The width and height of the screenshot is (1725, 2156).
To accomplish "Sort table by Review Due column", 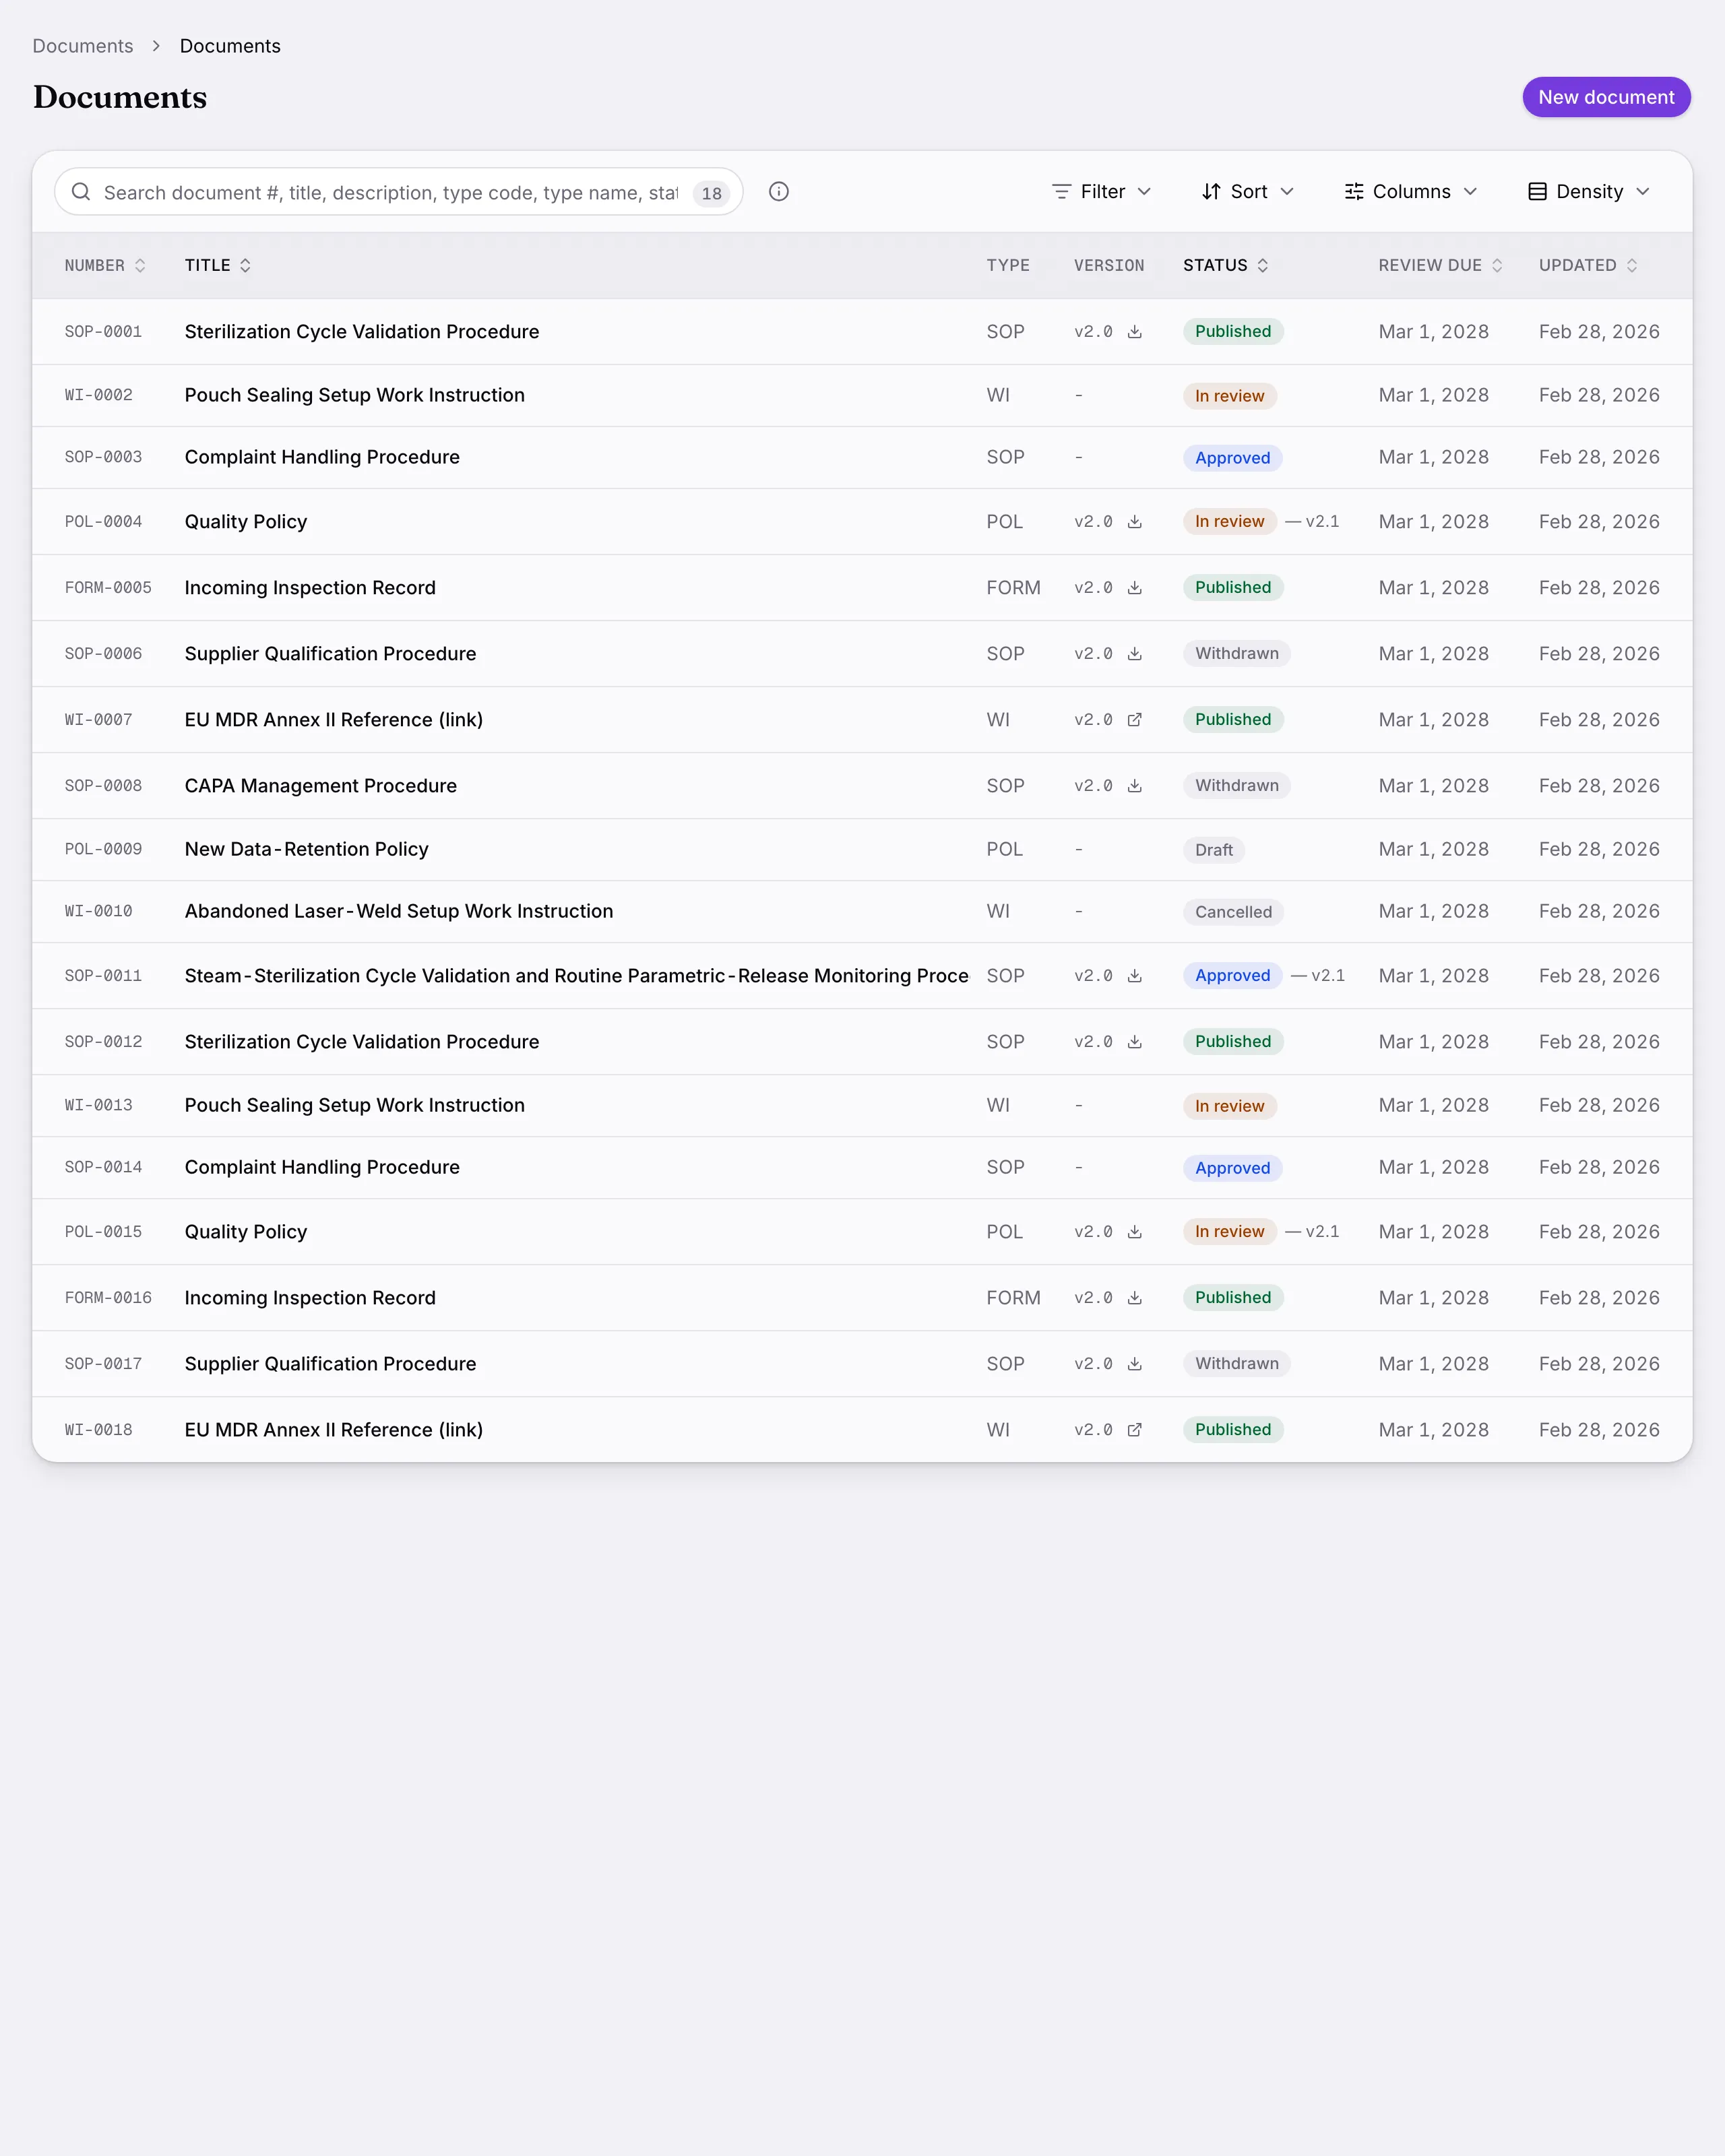I will 1441,266.
